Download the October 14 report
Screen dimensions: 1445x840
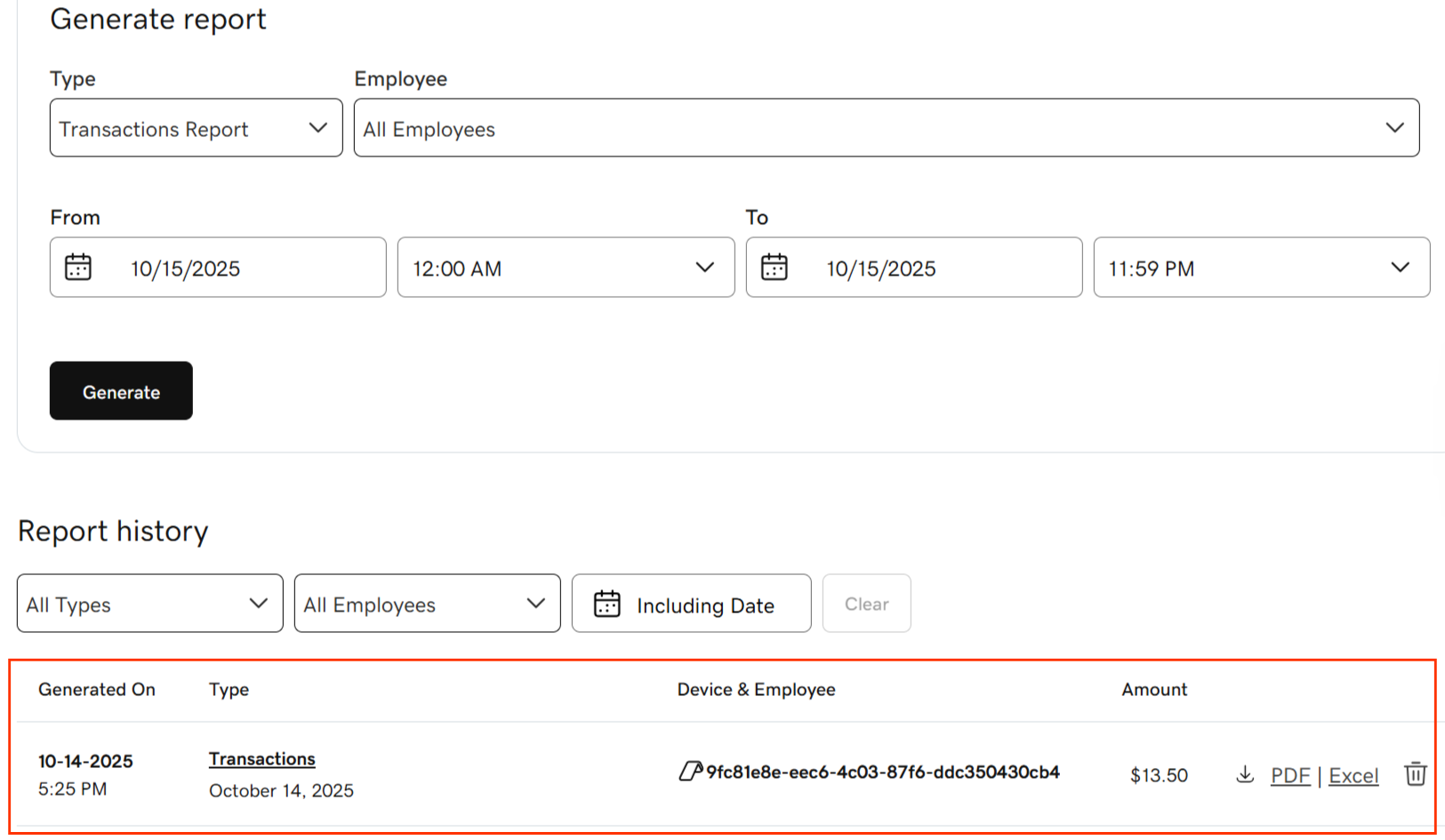[x=1245, y=774]
